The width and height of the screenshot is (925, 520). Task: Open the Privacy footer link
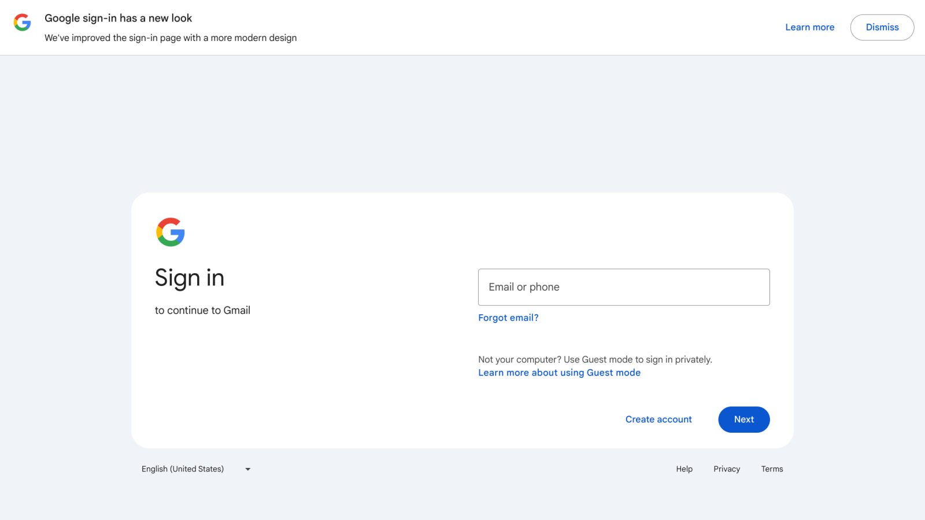pyautogui.click(x=727, y=469)
